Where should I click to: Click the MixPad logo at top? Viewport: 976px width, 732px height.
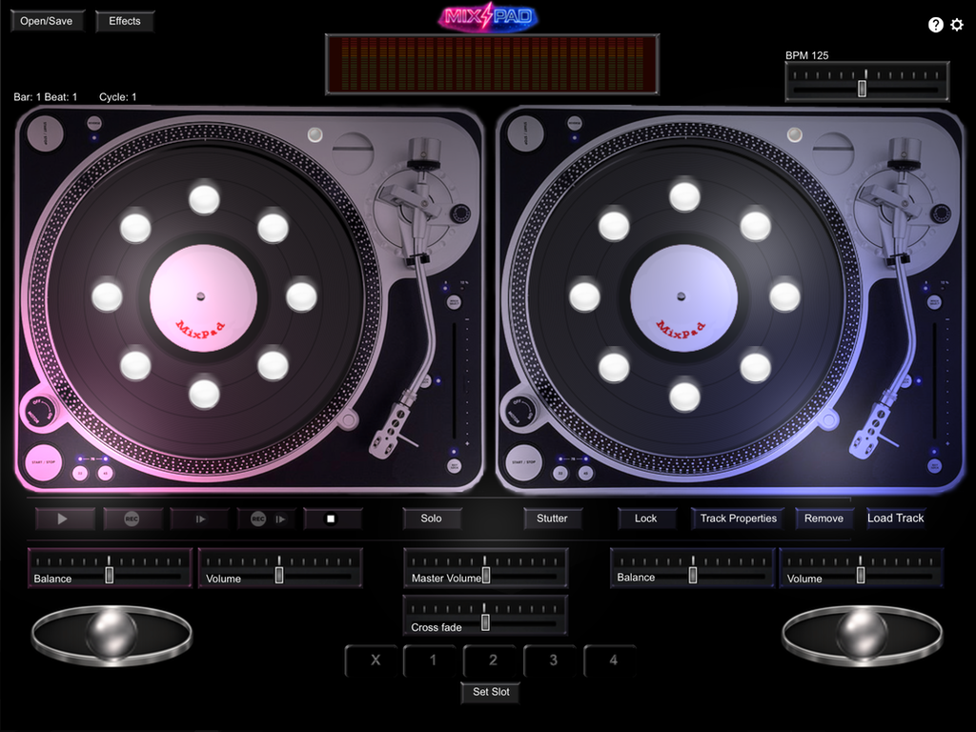488,17
